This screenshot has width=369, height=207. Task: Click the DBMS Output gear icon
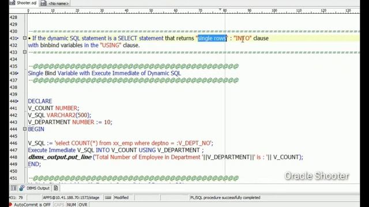[22, 188]
